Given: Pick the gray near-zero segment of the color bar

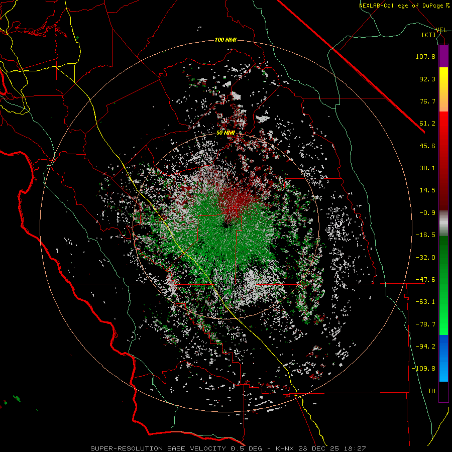Looking at the screenshot, I should [443, 223].
